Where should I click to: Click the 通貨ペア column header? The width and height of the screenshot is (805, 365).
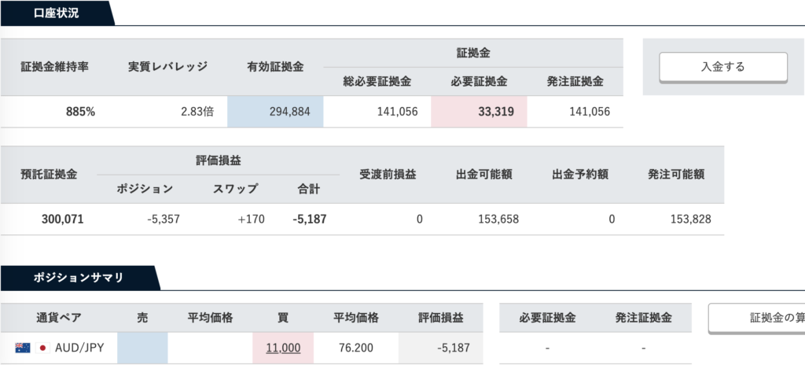(59, 319)
